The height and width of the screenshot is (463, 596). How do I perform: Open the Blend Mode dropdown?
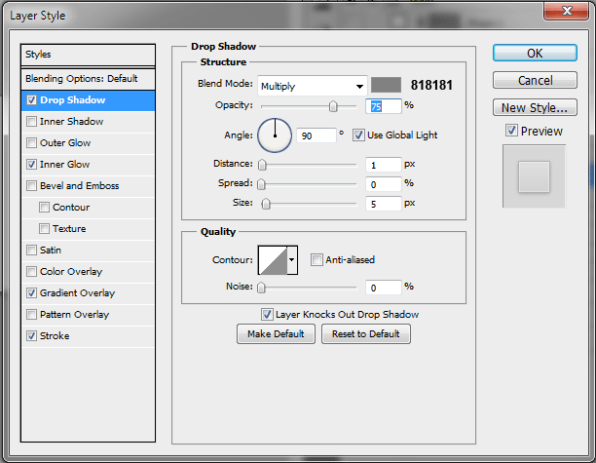click(312, 86)
